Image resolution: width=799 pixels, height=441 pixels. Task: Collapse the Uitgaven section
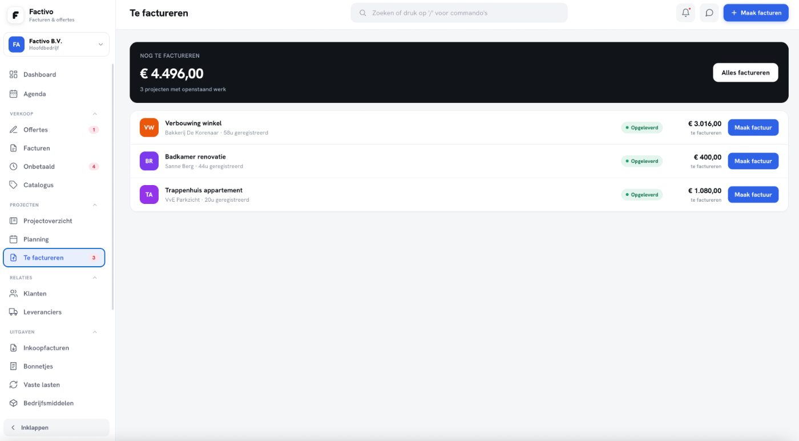point(95,332)
